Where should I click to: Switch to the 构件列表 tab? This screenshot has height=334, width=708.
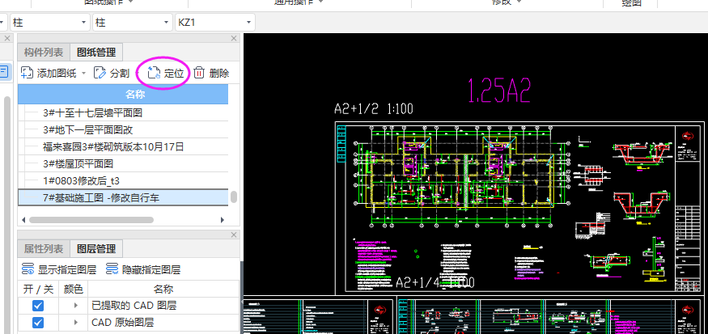pos(44,53)
